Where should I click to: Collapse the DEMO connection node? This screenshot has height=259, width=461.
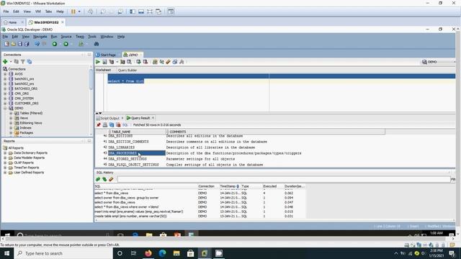pyautogui.click(x=5, y=109)
